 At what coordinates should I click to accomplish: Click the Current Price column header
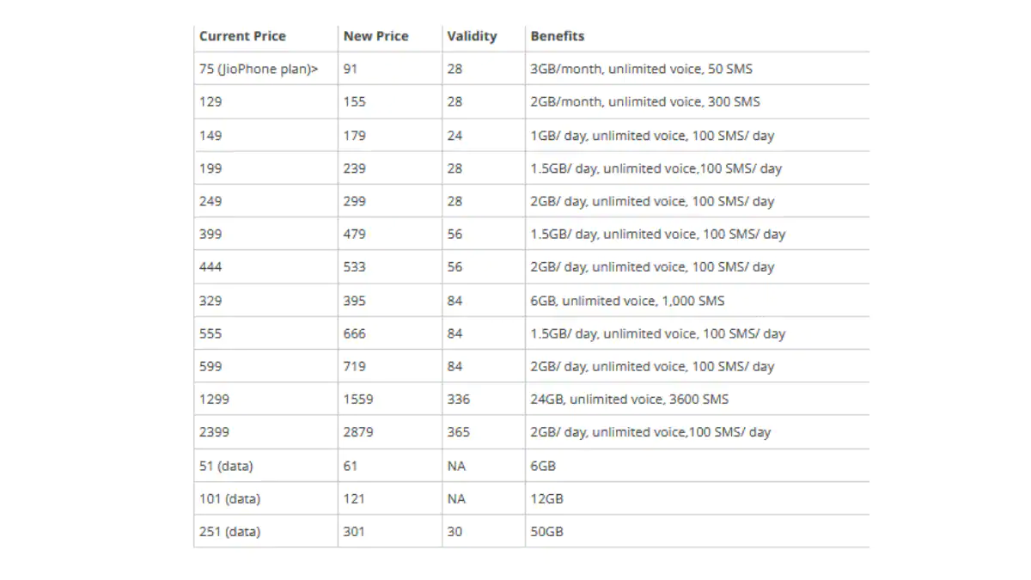pos(242,36)
